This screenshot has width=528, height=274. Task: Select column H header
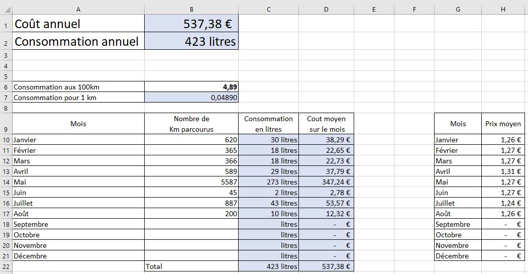[504, 10]
